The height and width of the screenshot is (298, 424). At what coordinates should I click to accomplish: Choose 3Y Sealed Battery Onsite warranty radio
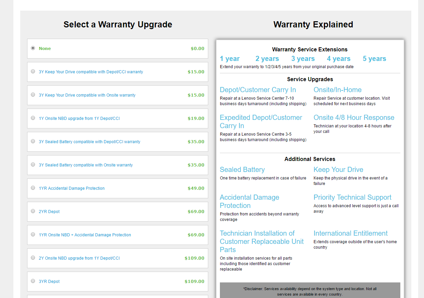point(33,164)
